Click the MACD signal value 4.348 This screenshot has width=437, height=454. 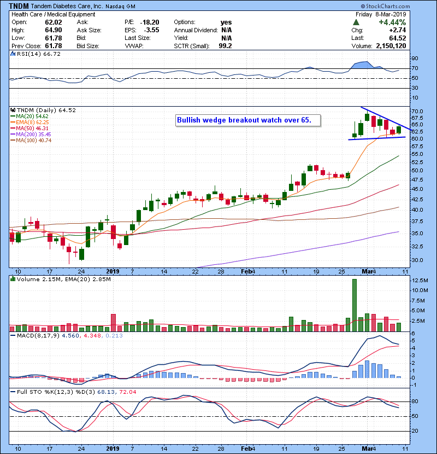92,336
